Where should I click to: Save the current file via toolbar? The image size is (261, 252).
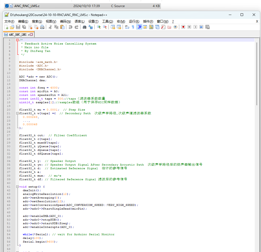point(18,27)
